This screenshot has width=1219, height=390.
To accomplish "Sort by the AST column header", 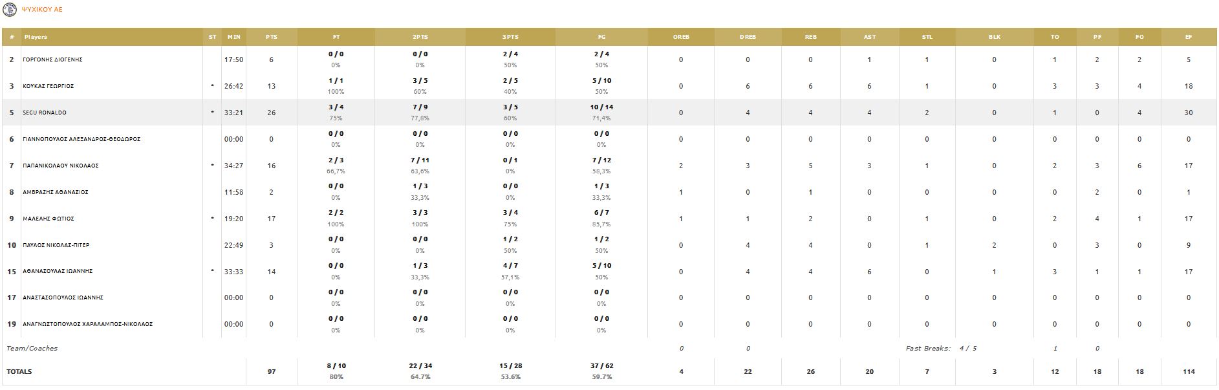I will [x=869, y=37].
